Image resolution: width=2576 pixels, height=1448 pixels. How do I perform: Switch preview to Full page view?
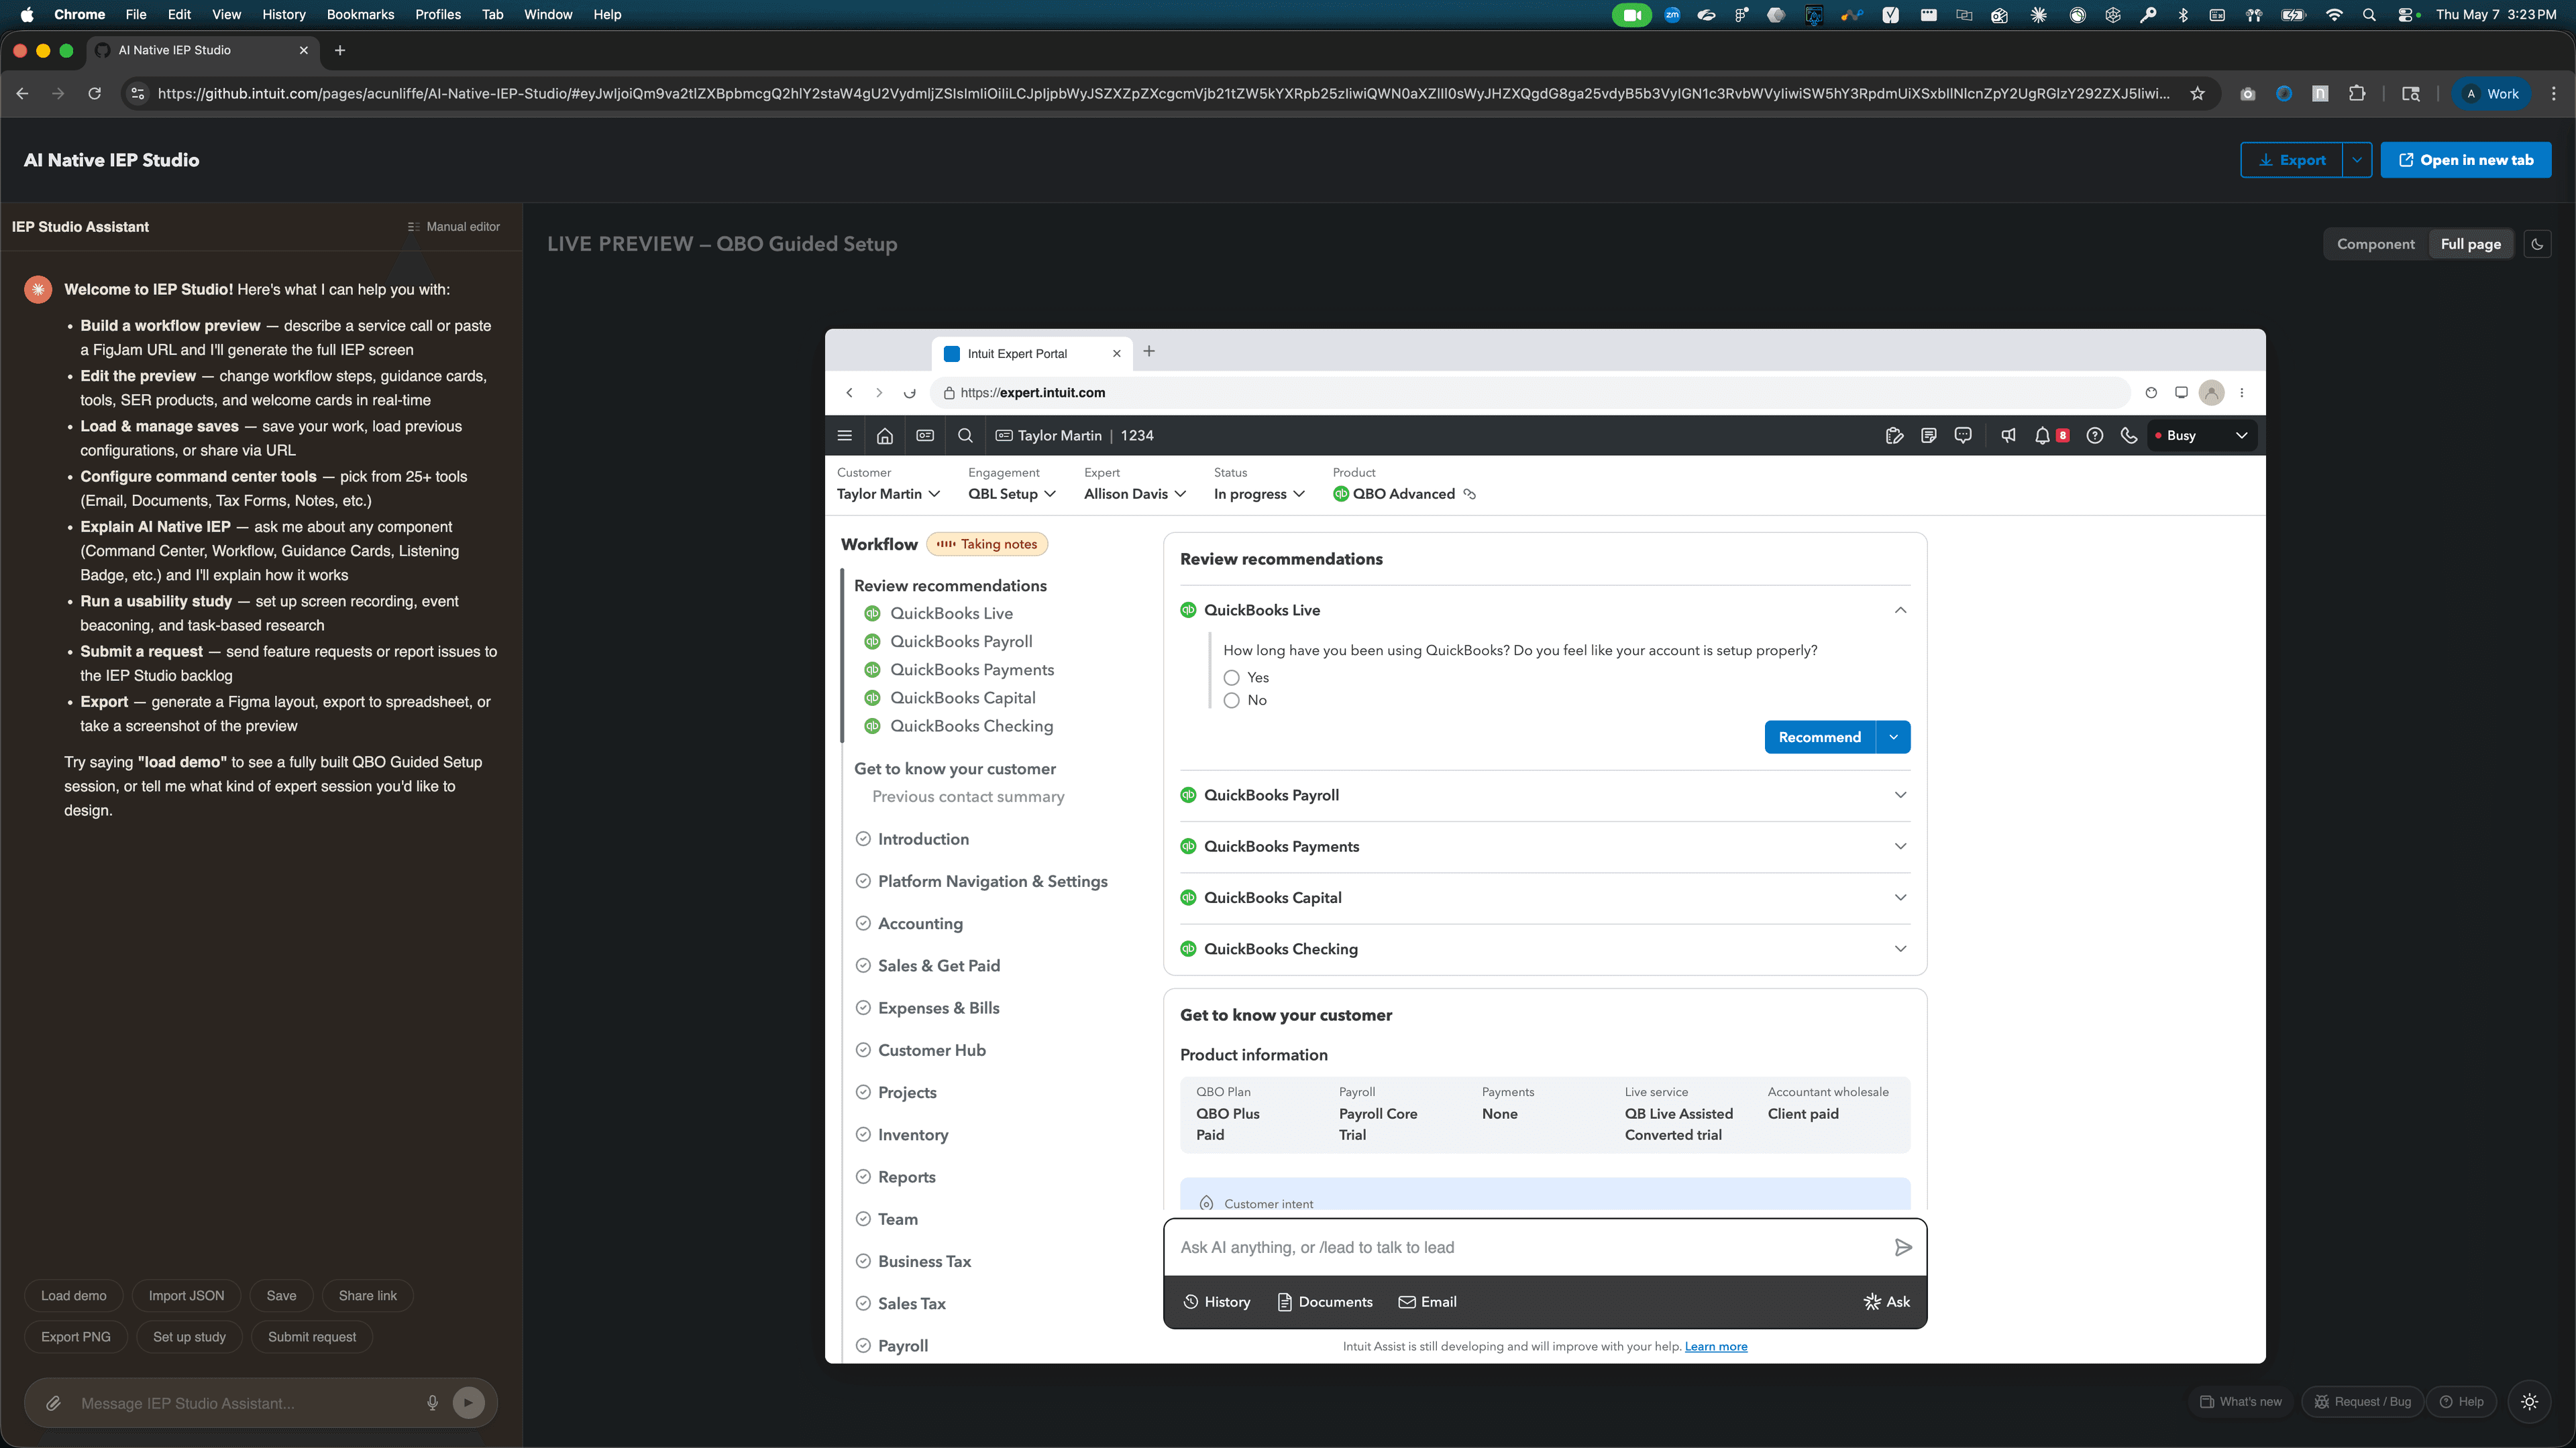coord(2470,244)
